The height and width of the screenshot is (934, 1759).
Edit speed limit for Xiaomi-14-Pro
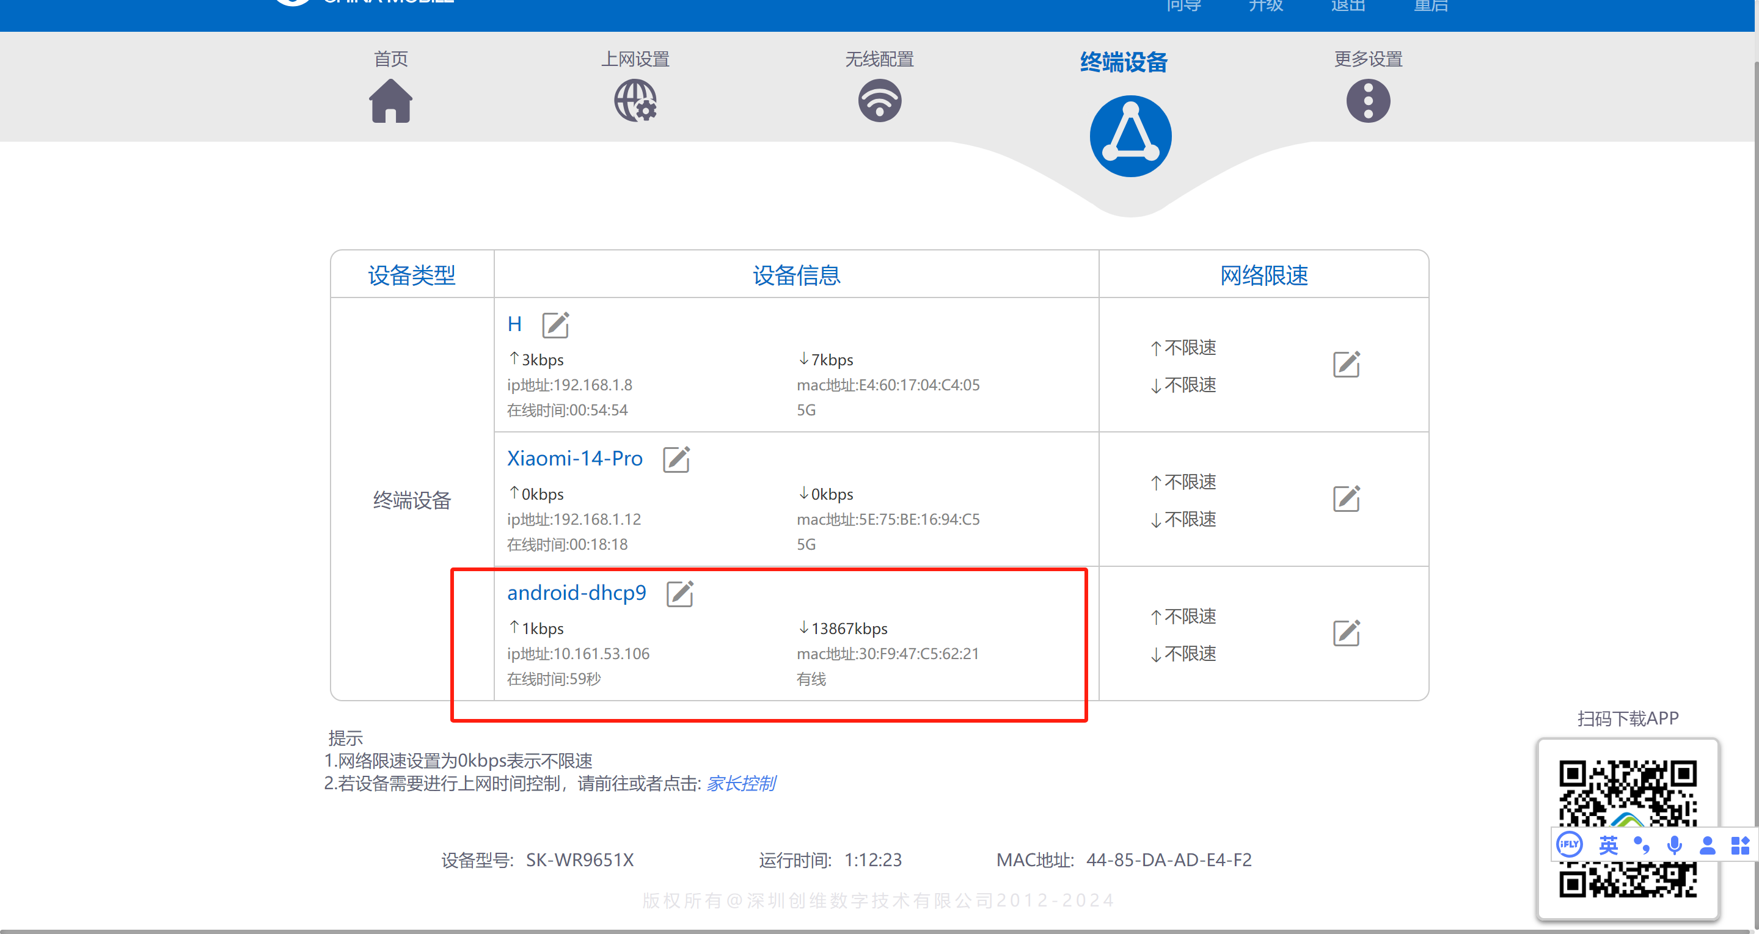1347,499
